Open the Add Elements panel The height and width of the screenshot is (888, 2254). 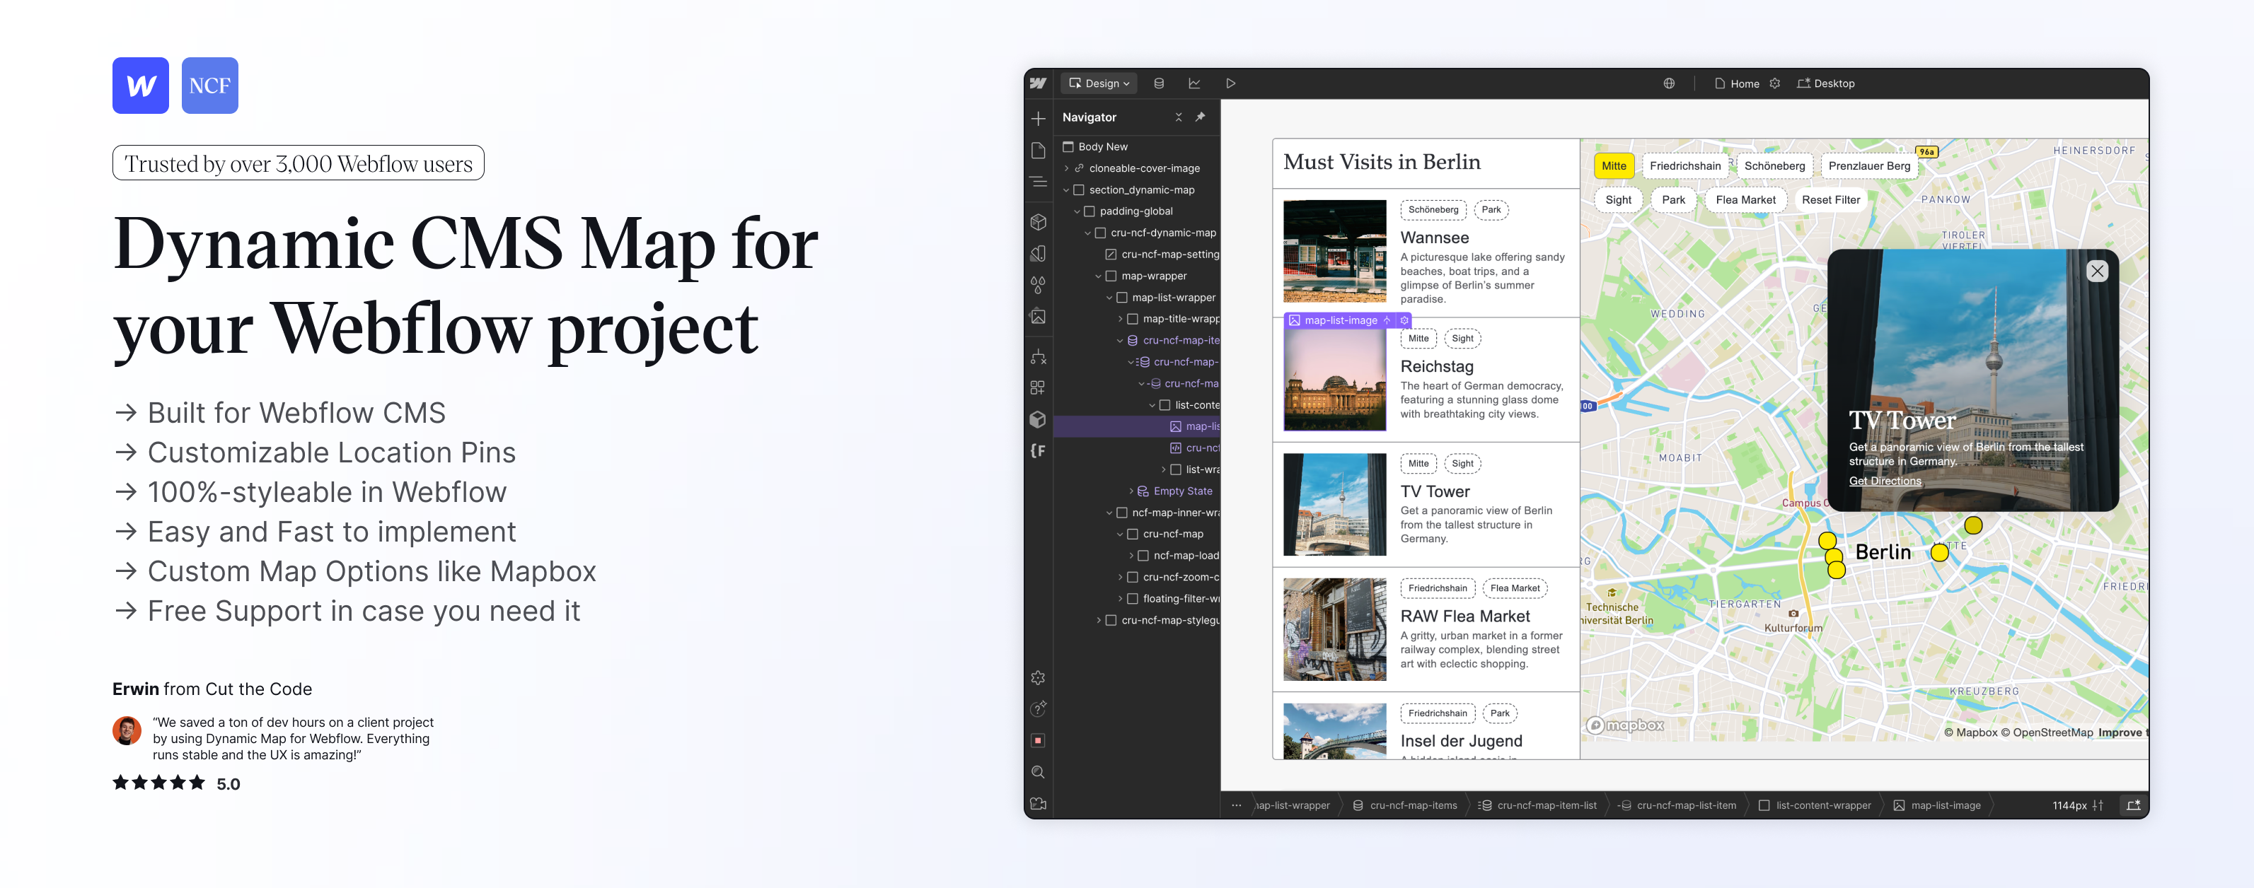coord(1038,117)
